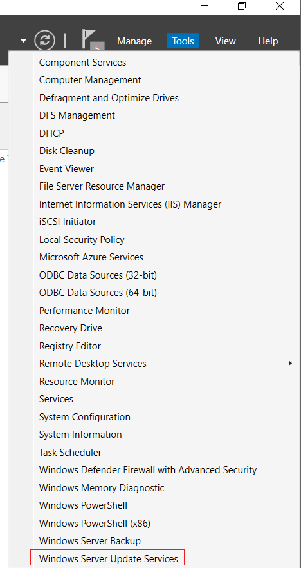Close the highlighted Tools menu
This screenshot has height=568, width=301.
(183, 41)
